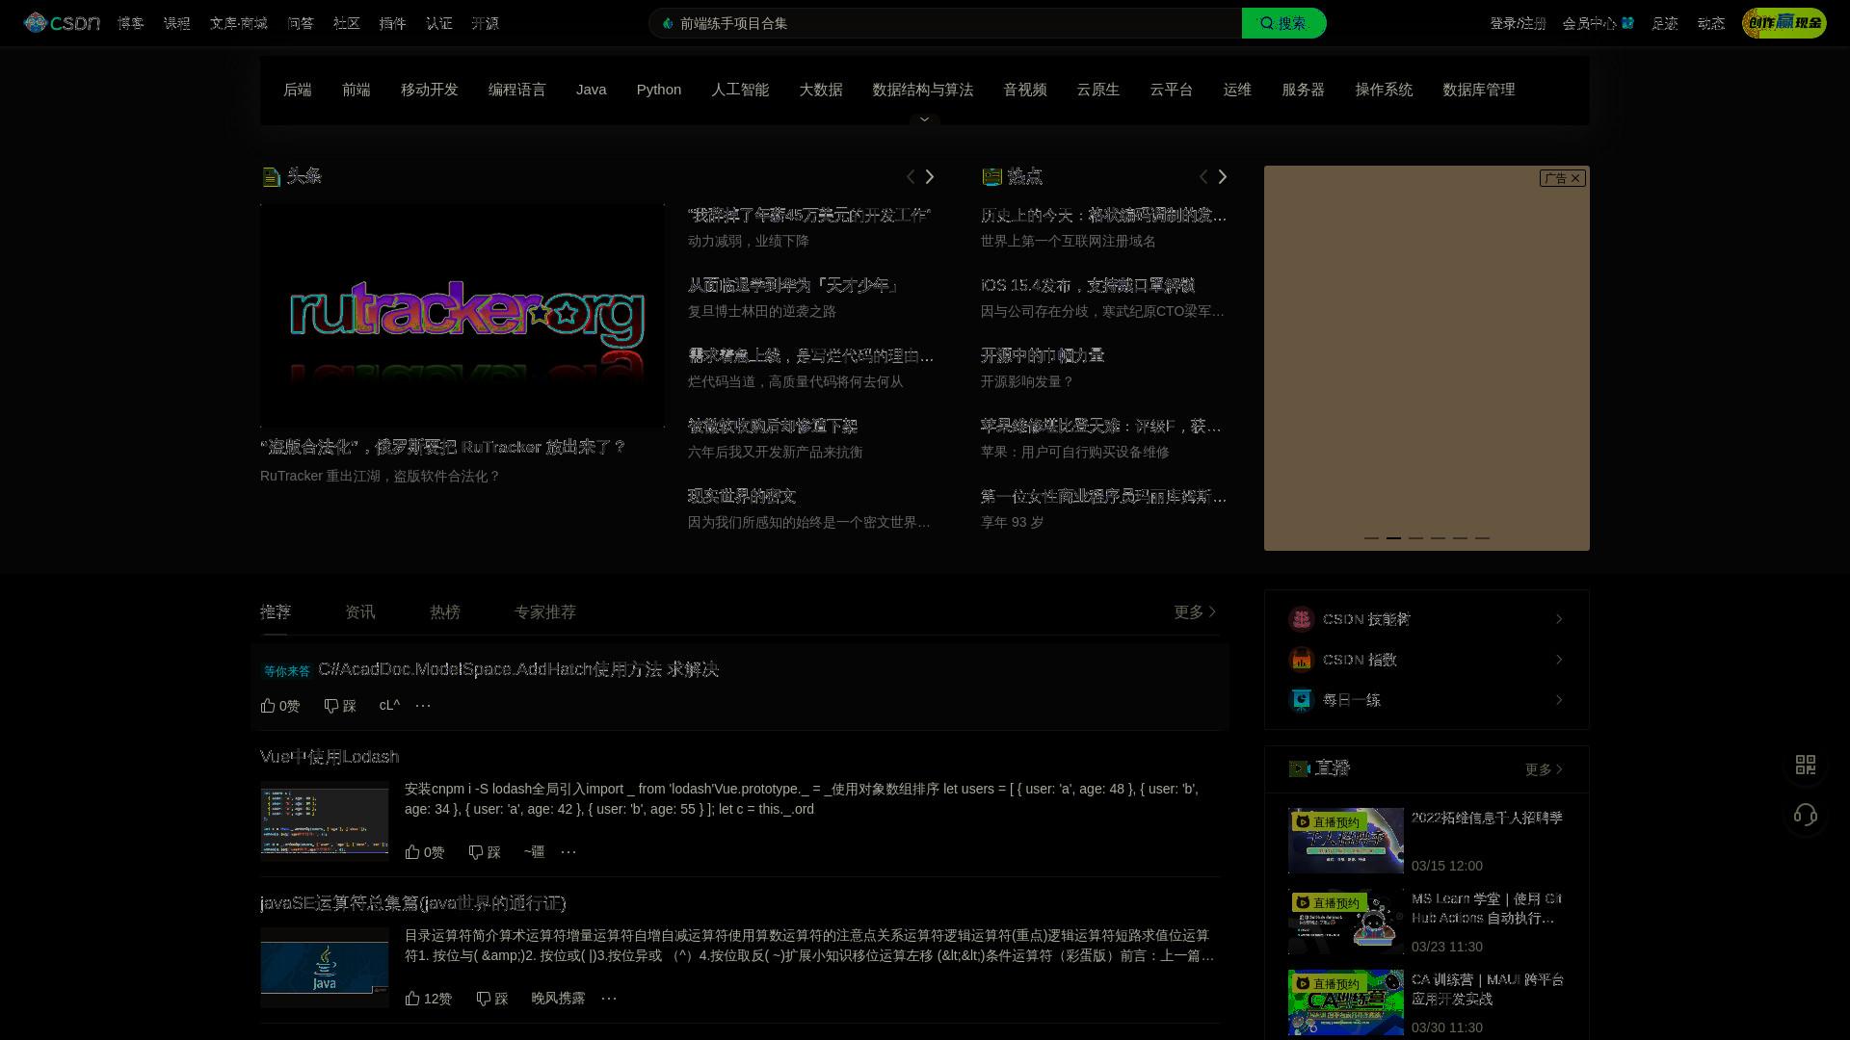The height and width of the screenshot is (1040, 1850).
Task: Open the rutracker.org headline image
Action: (462, 315)
